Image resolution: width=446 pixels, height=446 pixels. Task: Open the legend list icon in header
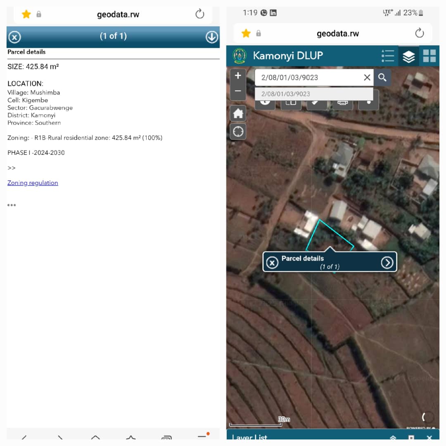(x=387, y=56)
